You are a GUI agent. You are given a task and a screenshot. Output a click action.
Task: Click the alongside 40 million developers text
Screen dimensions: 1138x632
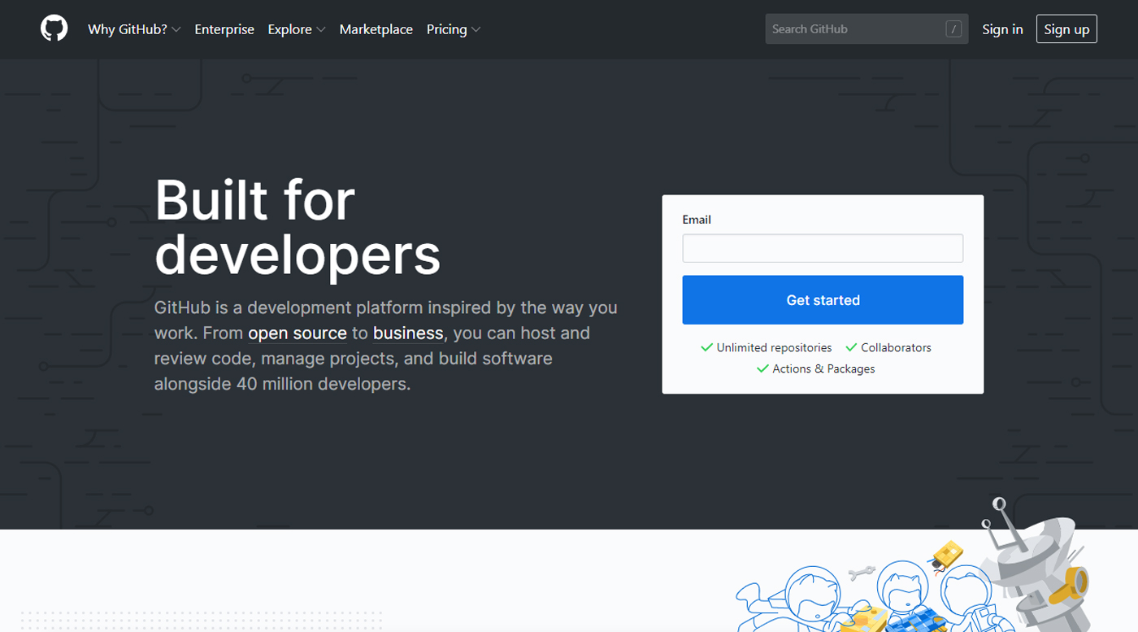point(283,384)
